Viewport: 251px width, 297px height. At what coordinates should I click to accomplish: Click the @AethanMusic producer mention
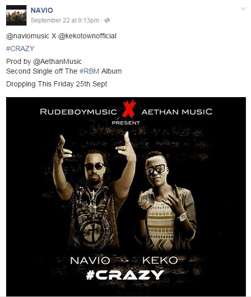(x=58, y=61)
